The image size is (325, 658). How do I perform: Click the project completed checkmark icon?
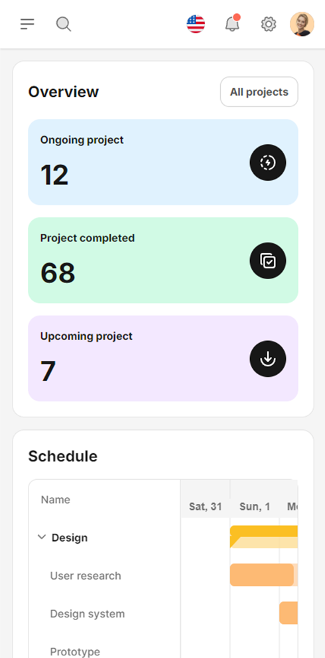268,261
